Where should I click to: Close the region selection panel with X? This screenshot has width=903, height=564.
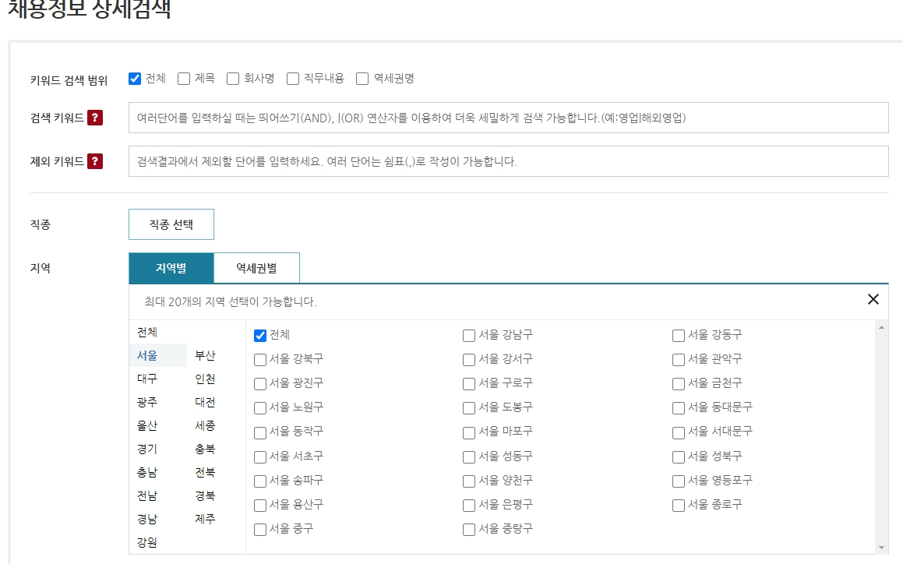tap(873, 299)
